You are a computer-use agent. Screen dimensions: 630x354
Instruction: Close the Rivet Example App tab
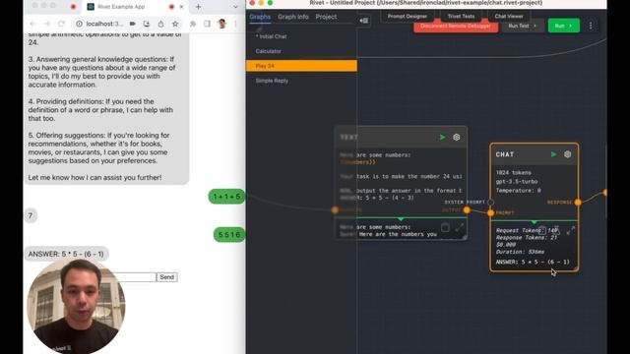point(181,7)
